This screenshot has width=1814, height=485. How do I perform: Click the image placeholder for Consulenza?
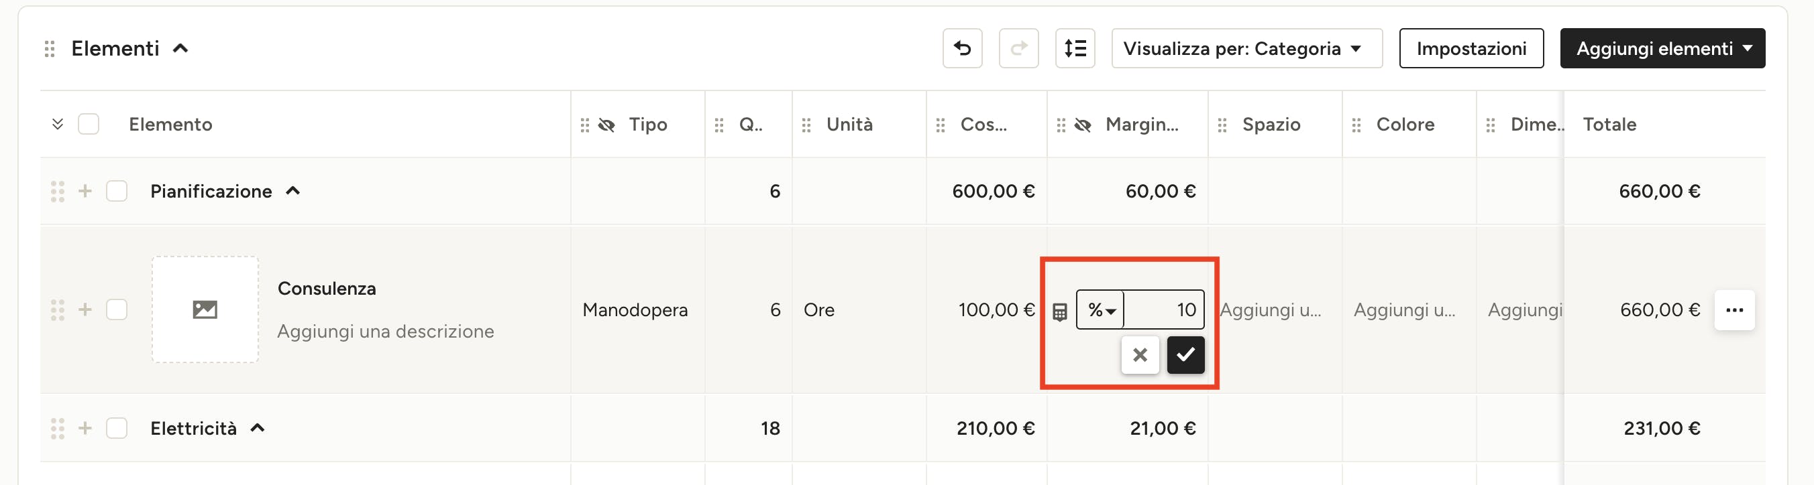[x=205, y=309]
